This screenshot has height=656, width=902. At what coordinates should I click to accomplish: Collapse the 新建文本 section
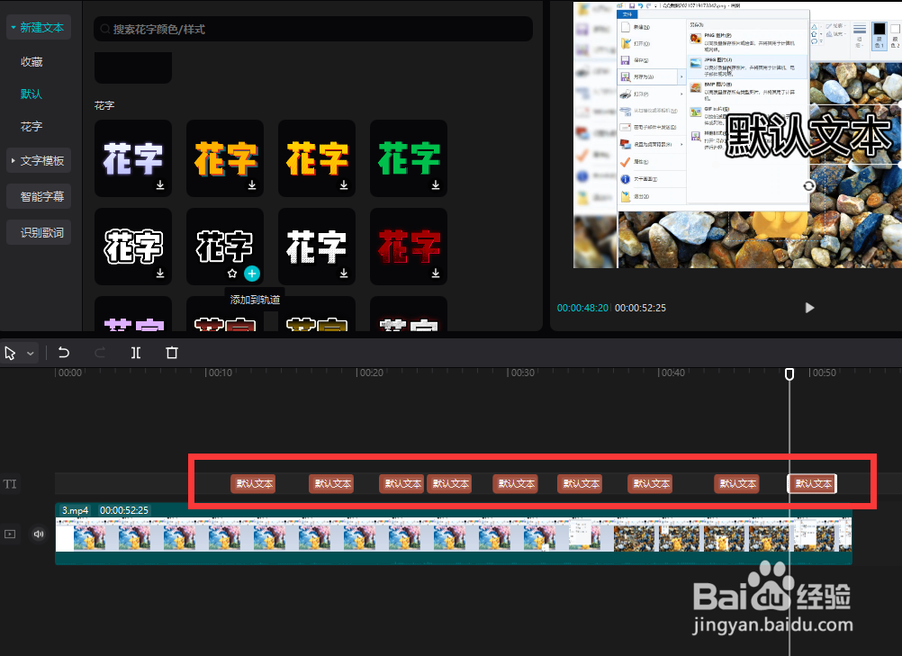pyautogui.click(x=39, y=28)
